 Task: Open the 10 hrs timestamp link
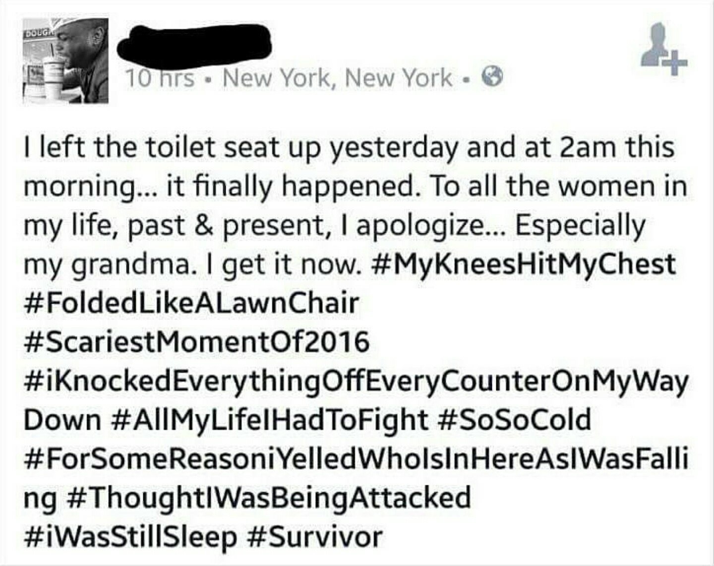(x=160, y=78)
